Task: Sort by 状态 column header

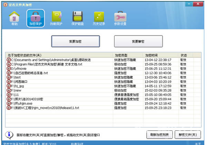Action: coord(186,55)
